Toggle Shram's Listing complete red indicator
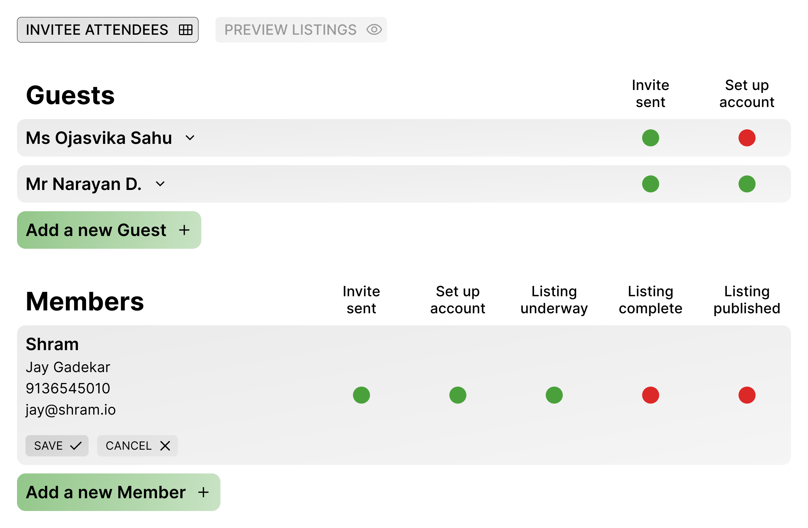The width and height of the screenshot is (808, 528). [651, 395]
